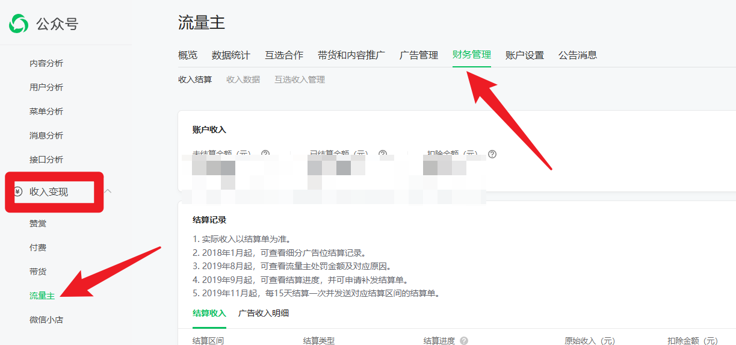Open the 概览 tab
736x345 pixels.
click(188, 55)
